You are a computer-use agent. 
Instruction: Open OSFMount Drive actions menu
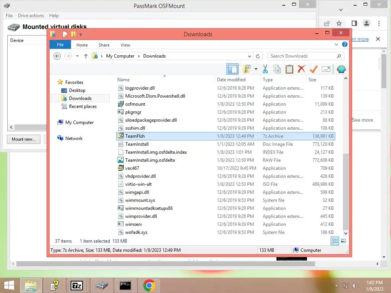pyautogui.click(x=31, y=15)
